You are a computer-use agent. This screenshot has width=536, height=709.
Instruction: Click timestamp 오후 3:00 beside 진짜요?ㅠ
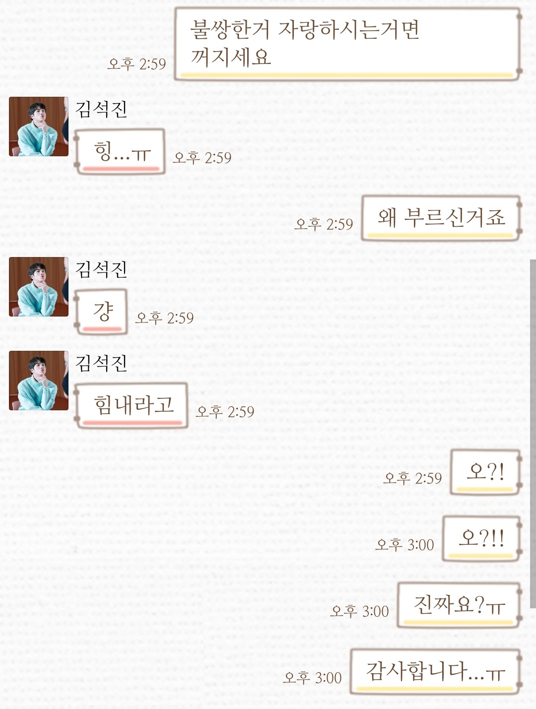(360, 611)
